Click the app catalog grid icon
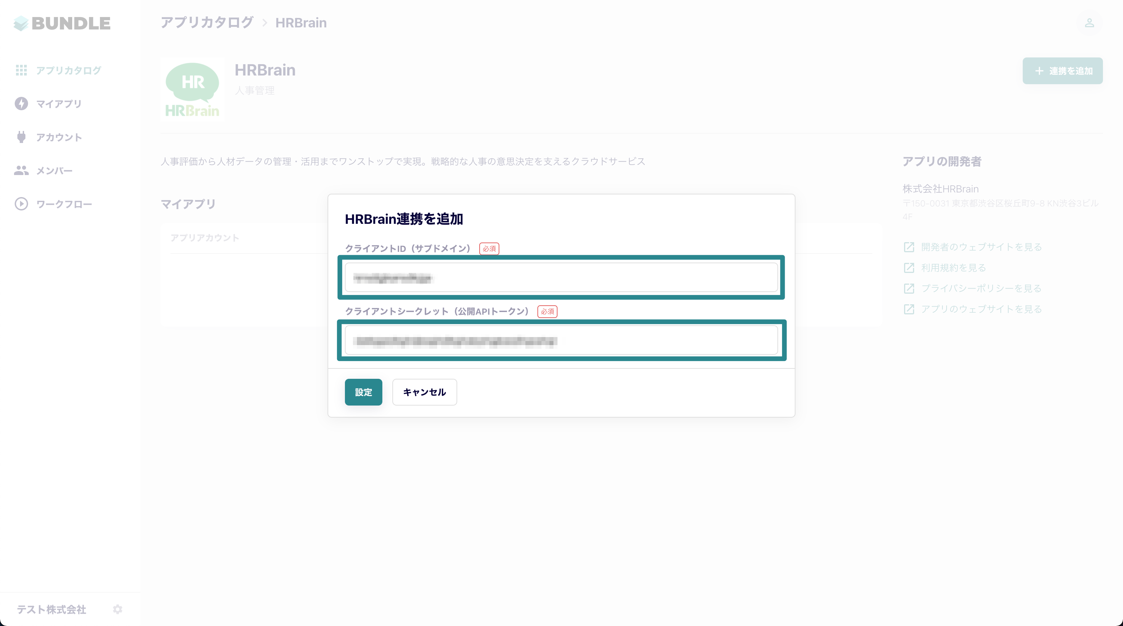1123x626 pixels. (21, 70)
